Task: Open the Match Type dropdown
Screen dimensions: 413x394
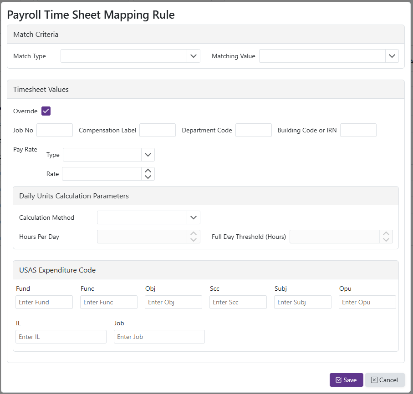Action: point(194,56)
